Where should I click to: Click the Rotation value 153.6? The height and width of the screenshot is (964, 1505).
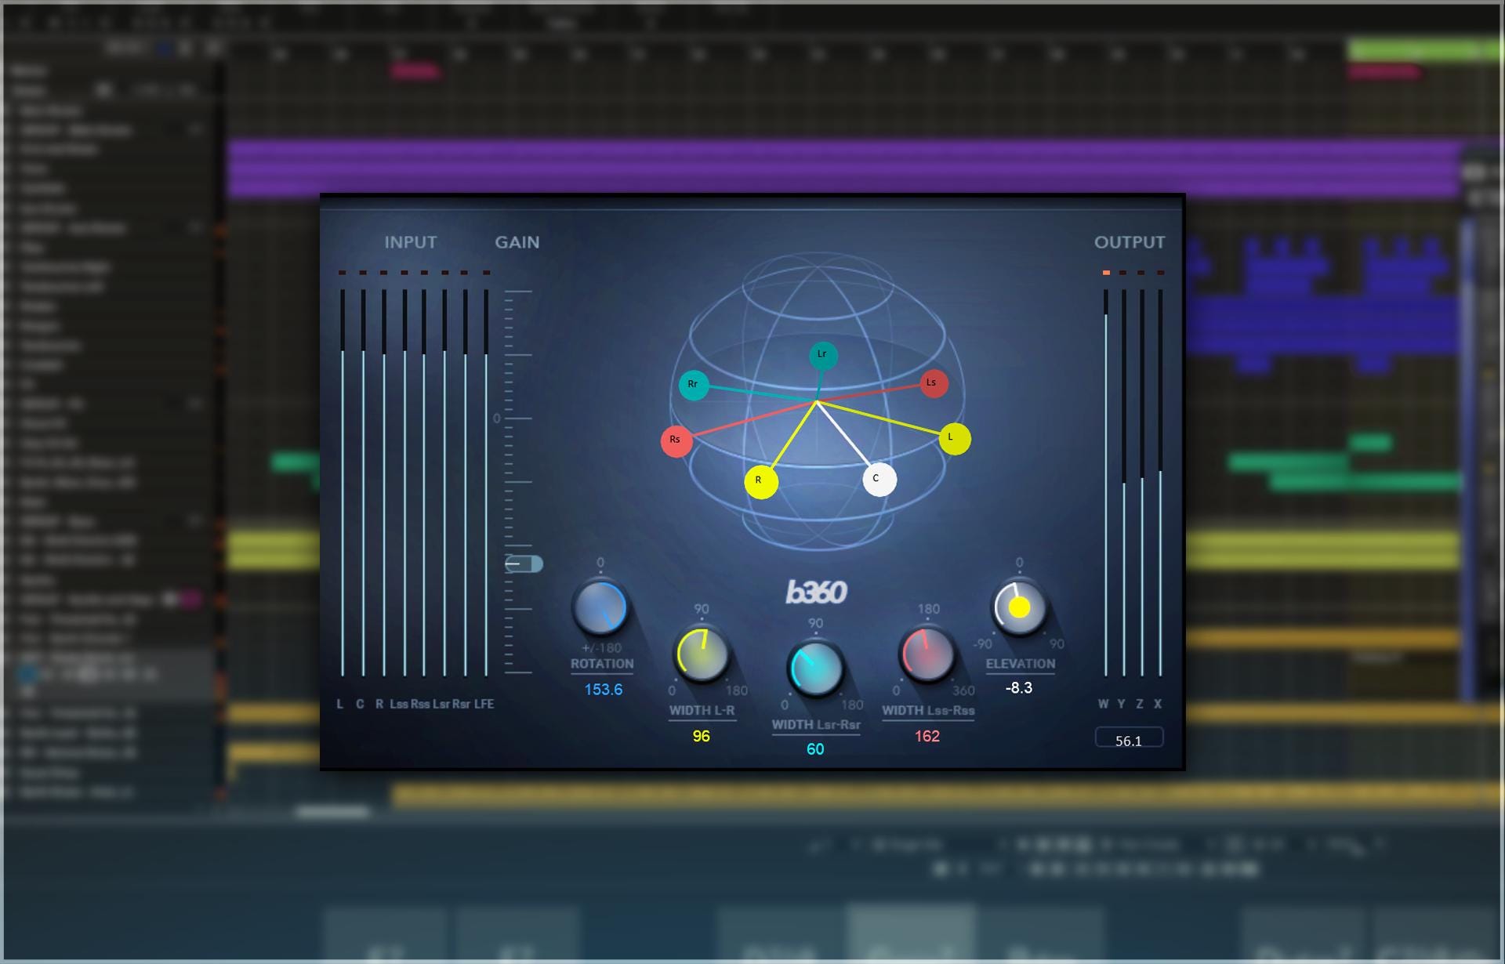point(603,690)
